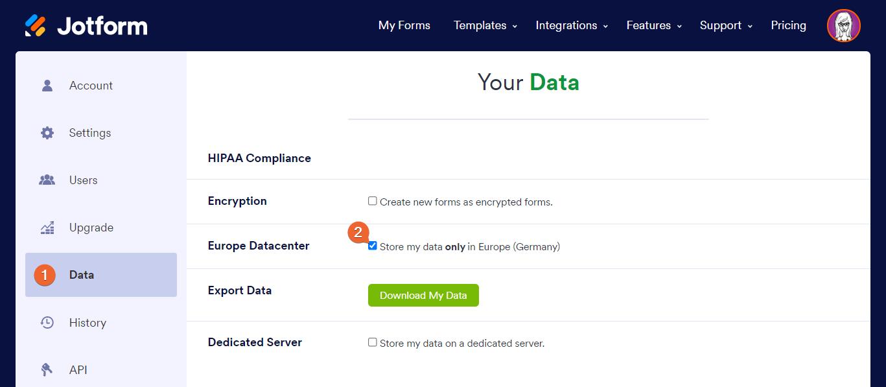
Task: Enable storing data on a dedicated server
Action: pos(373,342)
